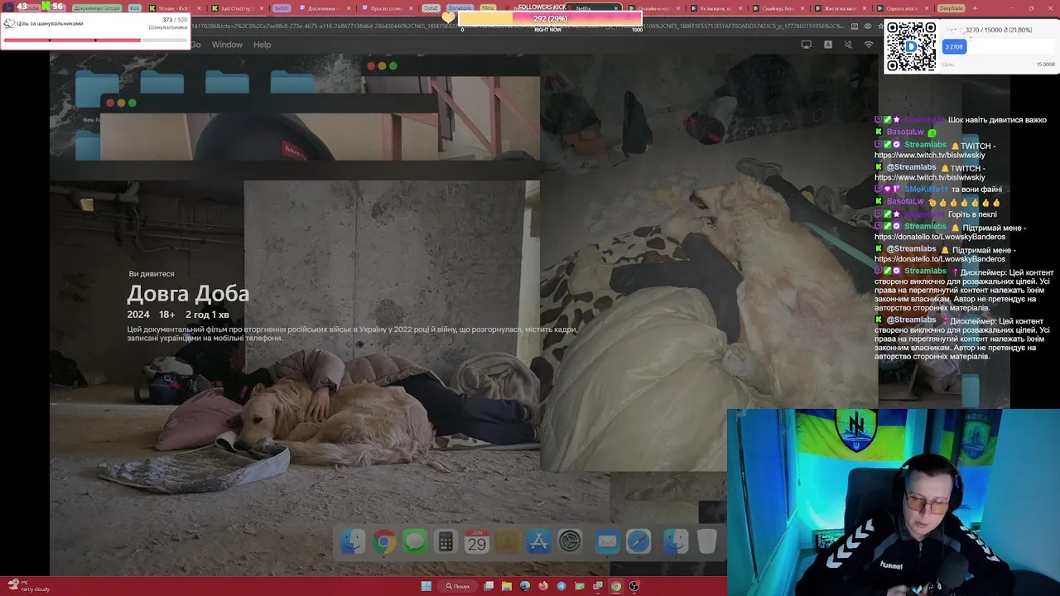Click the 'Ви дивитеся' label
Viewport: 1060px width, 596px height.
tap(152, 274)
